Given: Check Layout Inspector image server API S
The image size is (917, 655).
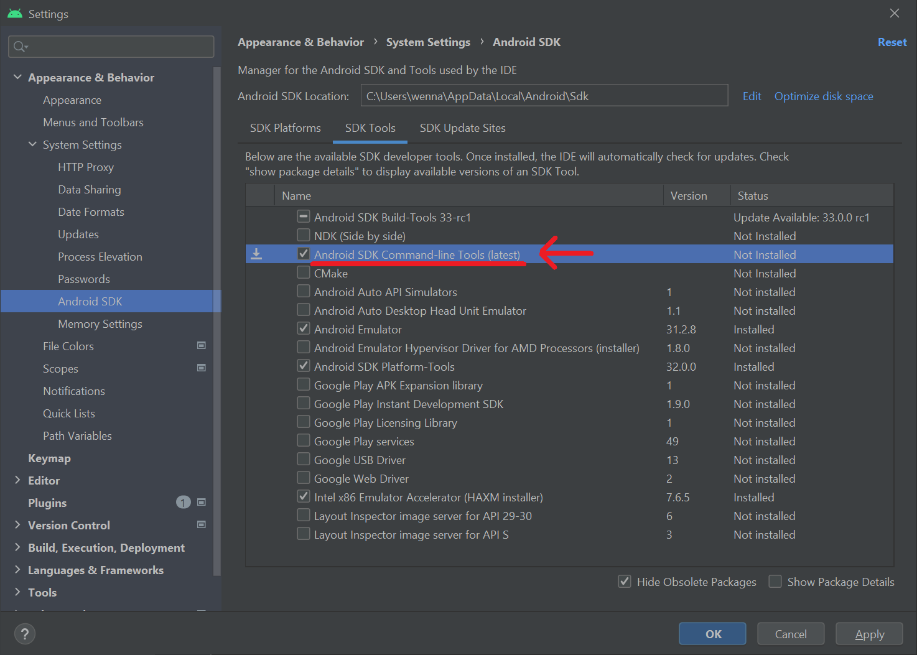Looking at the screenshot, I should coord(304,534).
